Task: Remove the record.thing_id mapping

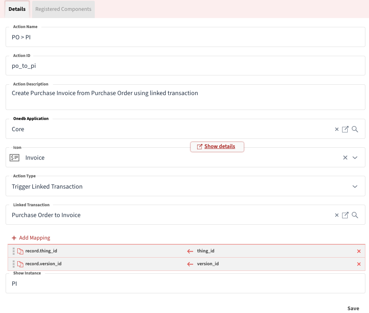Action: click(359, 251)
